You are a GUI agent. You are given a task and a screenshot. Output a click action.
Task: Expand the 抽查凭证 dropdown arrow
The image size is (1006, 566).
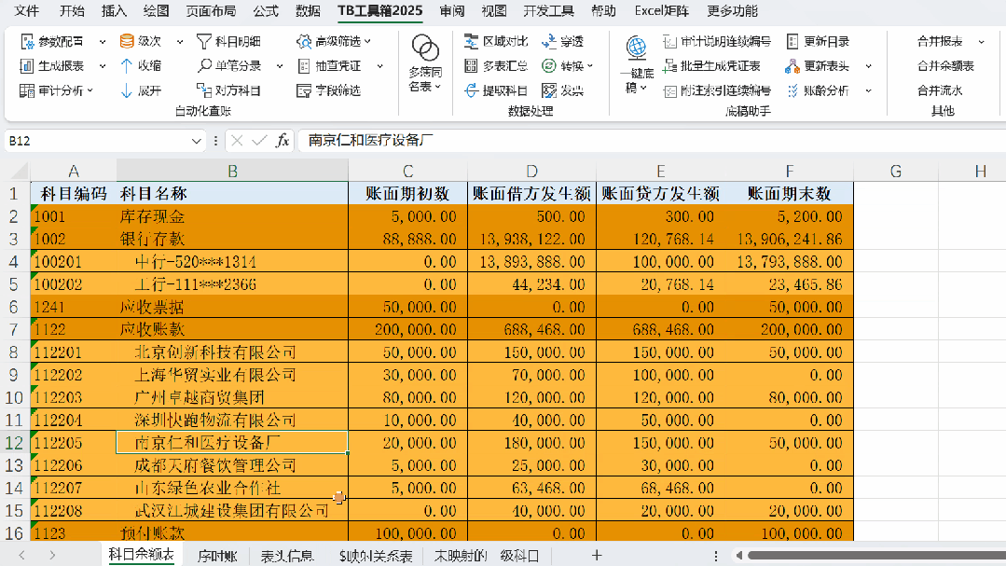click(379, 66)
